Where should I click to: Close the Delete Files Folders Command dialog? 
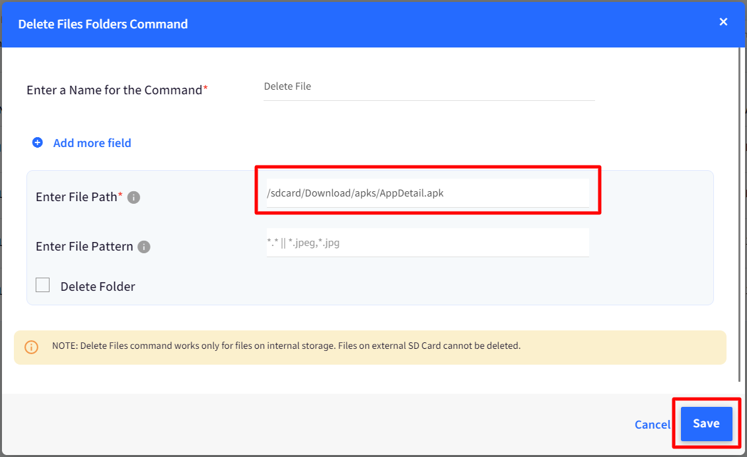pos(723,22)
